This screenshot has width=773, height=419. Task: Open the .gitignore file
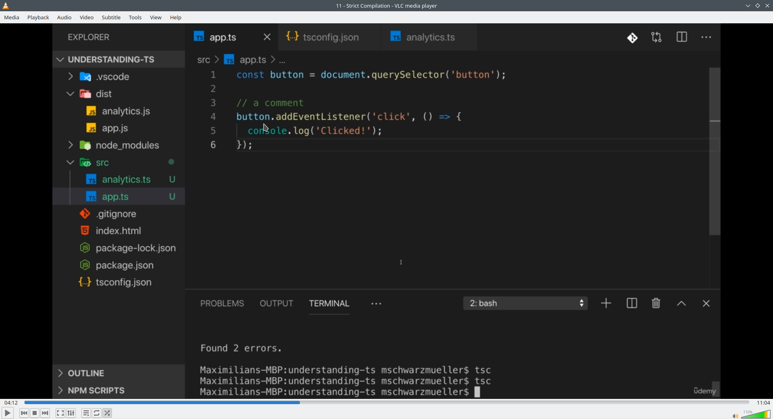pyautogui.click(x=119, y=214)
